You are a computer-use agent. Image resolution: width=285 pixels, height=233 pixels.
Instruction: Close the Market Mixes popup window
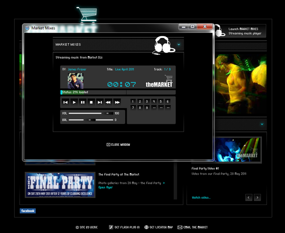click(205, 26)
